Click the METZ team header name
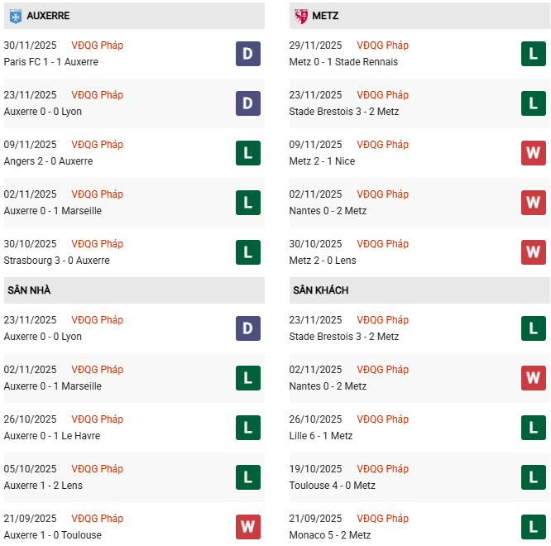The height and width of the screenshot is (546, 551). [x=325, y=16]
